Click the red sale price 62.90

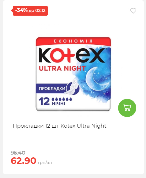click(x=24, y=160)
